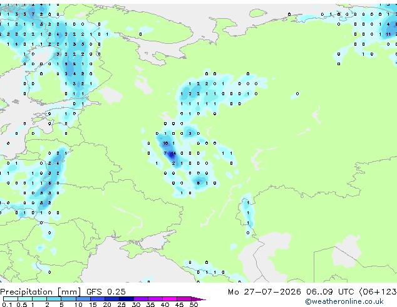Click the 35–40 mm legend color swatch
Screen dimensions: 397x307
[x=155, y=299]
